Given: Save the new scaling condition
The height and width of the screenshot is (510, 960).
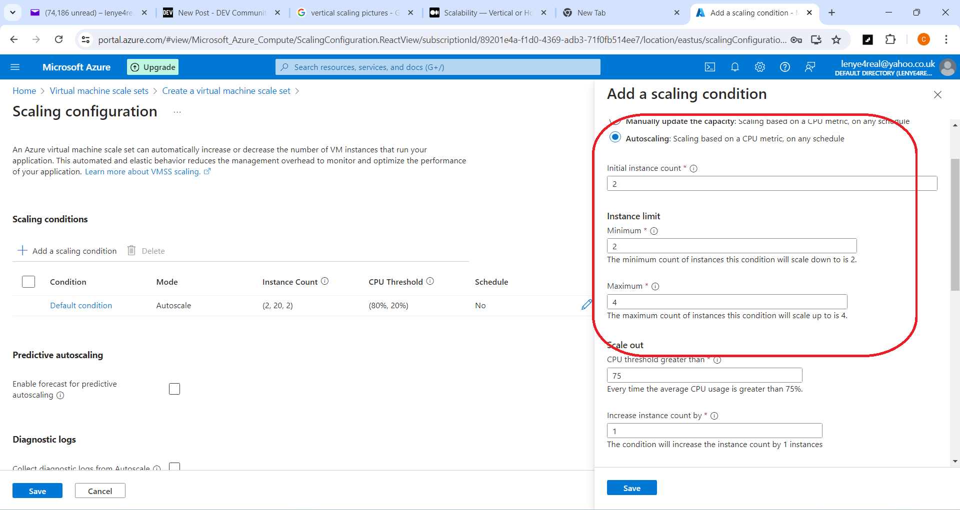Looking at the screenshot, I should tap(632, 488).
